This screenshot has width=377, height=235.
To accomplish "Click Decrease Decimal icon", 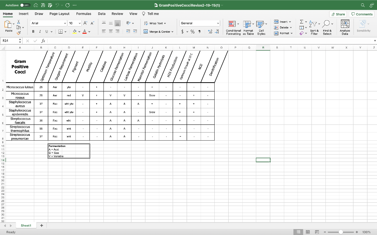I will click(x=217, y=32).
